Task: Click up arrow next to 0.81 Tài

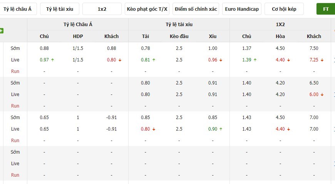Action: pyautogui.click(x=154, y=60)
